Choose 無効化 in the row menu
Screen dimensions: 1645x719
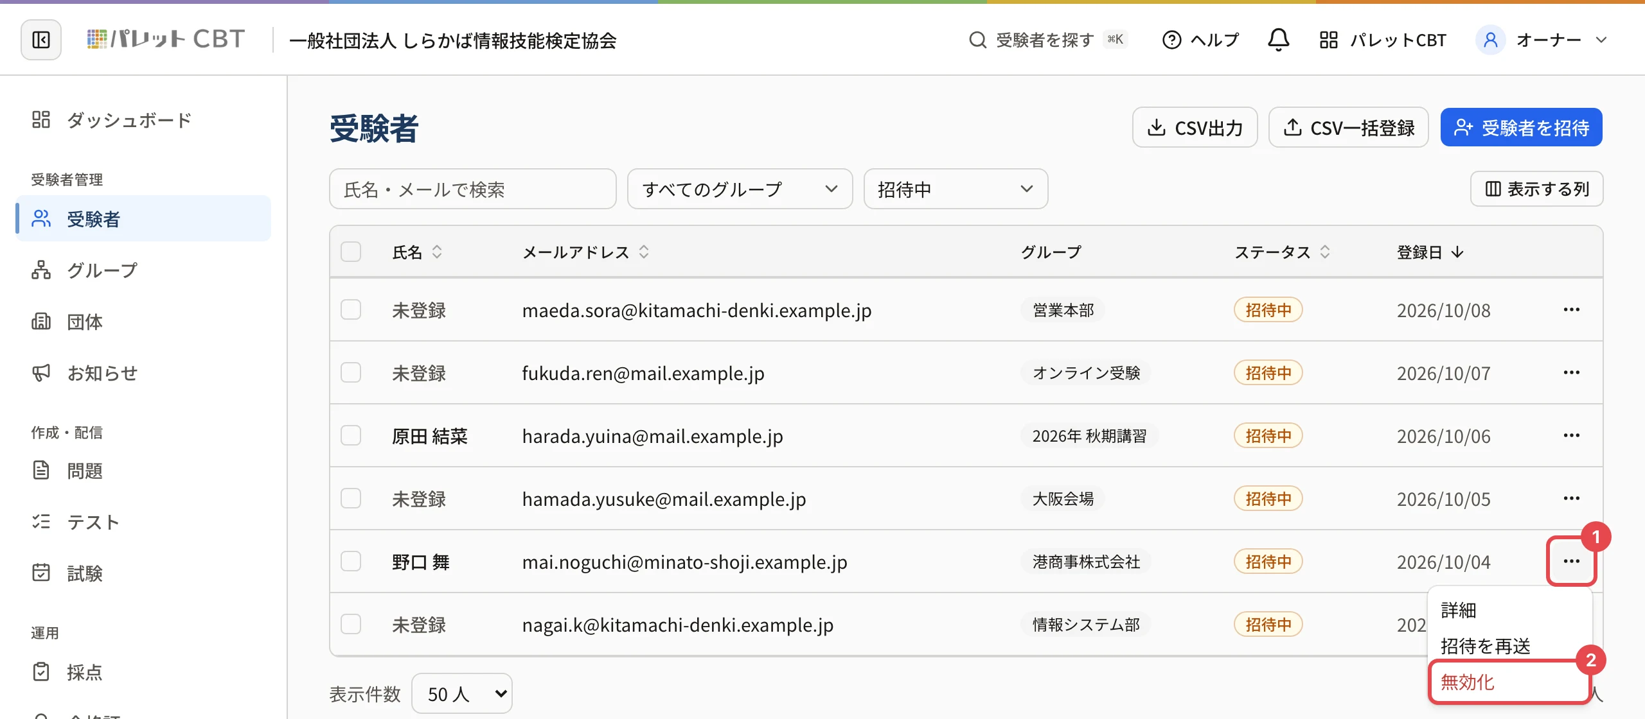[1509, 682]
